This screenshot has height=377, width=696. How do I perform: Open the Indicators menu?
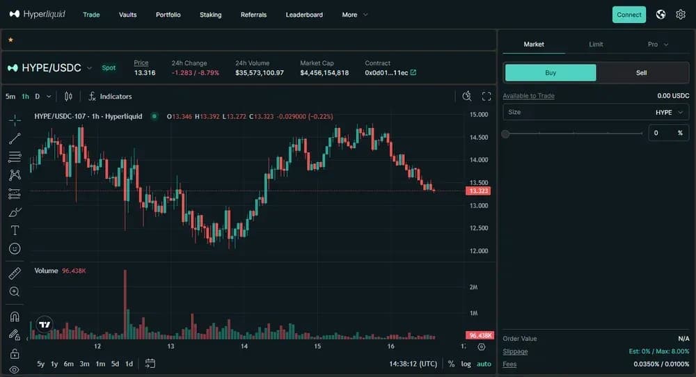coord(110,96)
